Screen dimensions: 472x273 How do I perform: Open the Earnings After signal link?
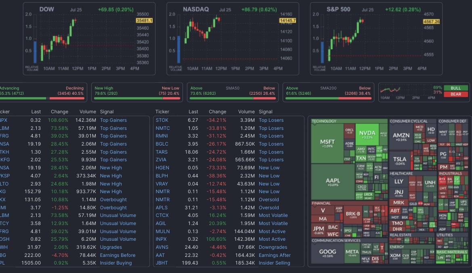click(275, 255)
